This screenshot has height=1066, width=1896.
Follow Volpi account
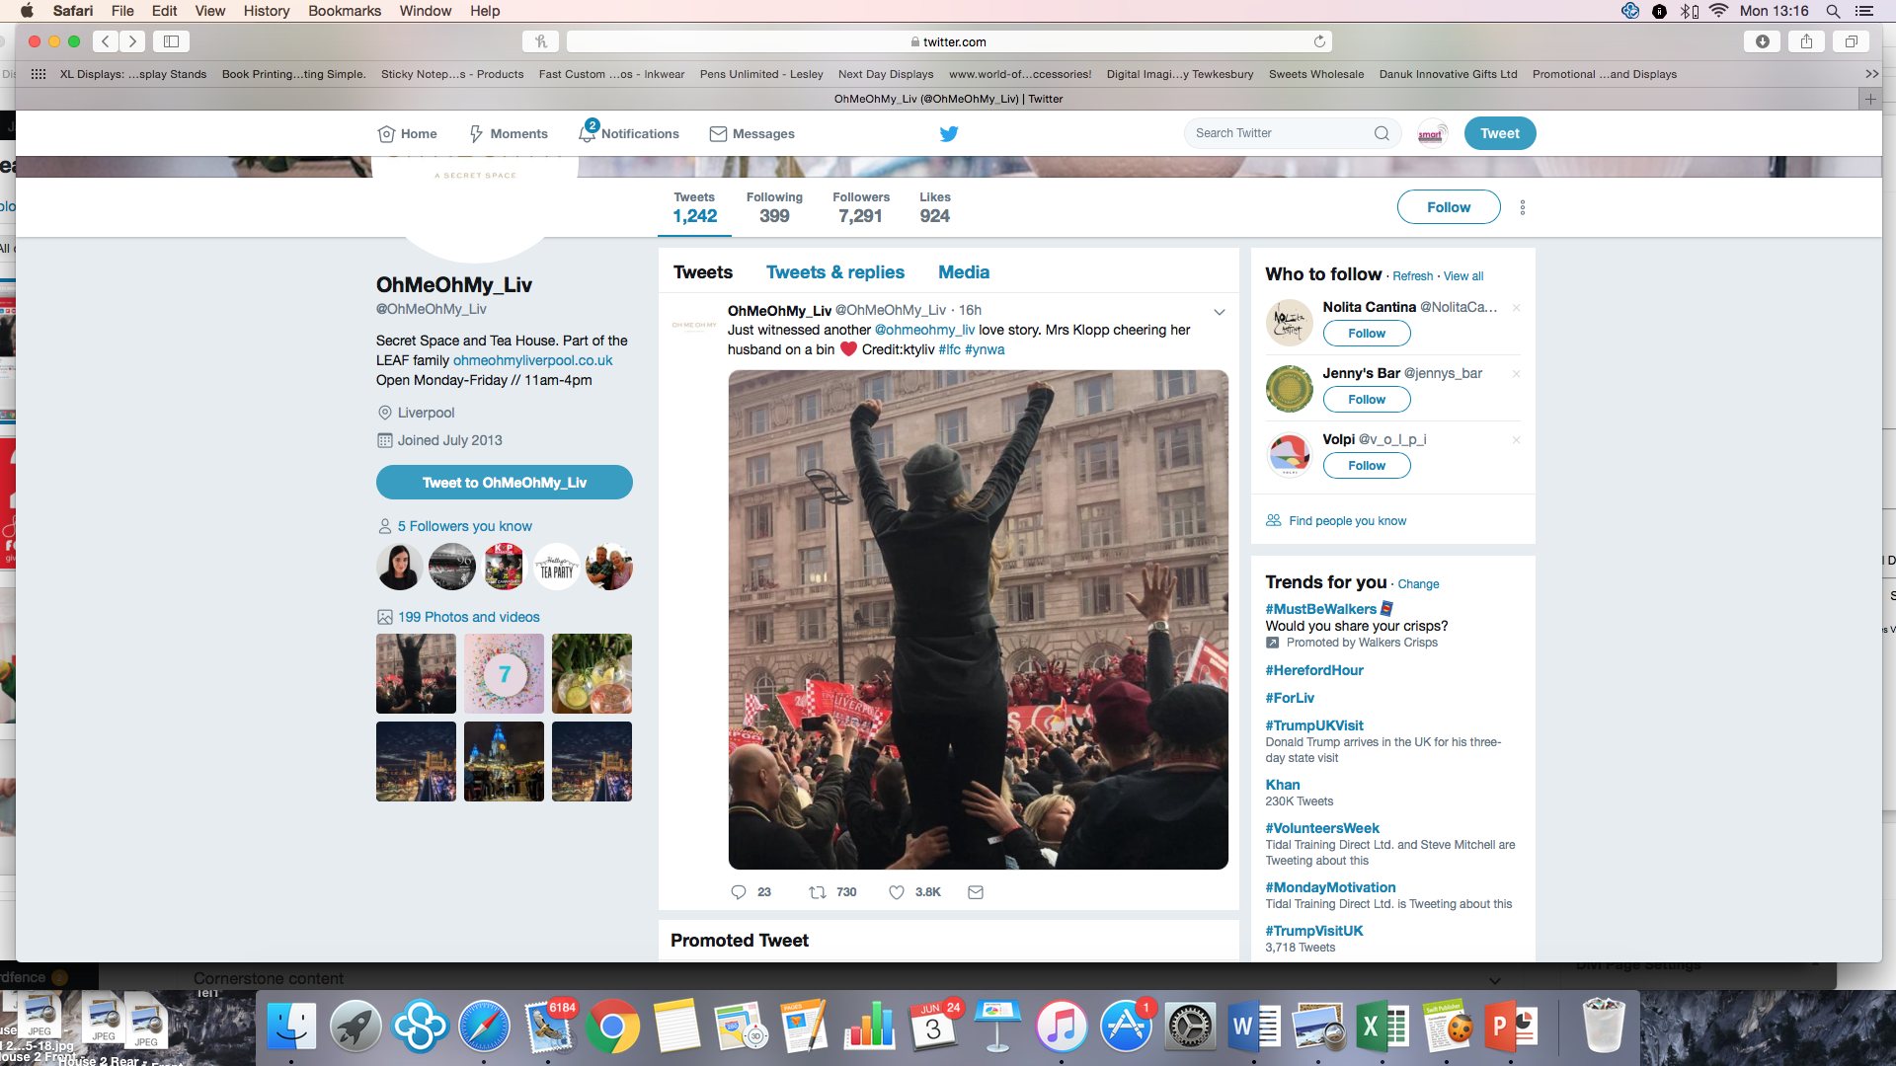pos(1367,466)
